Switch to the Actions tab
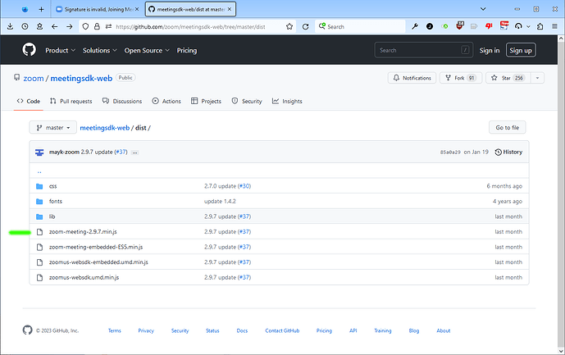The width and height of the screenshot is (565, 355). pyautogui.click(x=166, y=102)
